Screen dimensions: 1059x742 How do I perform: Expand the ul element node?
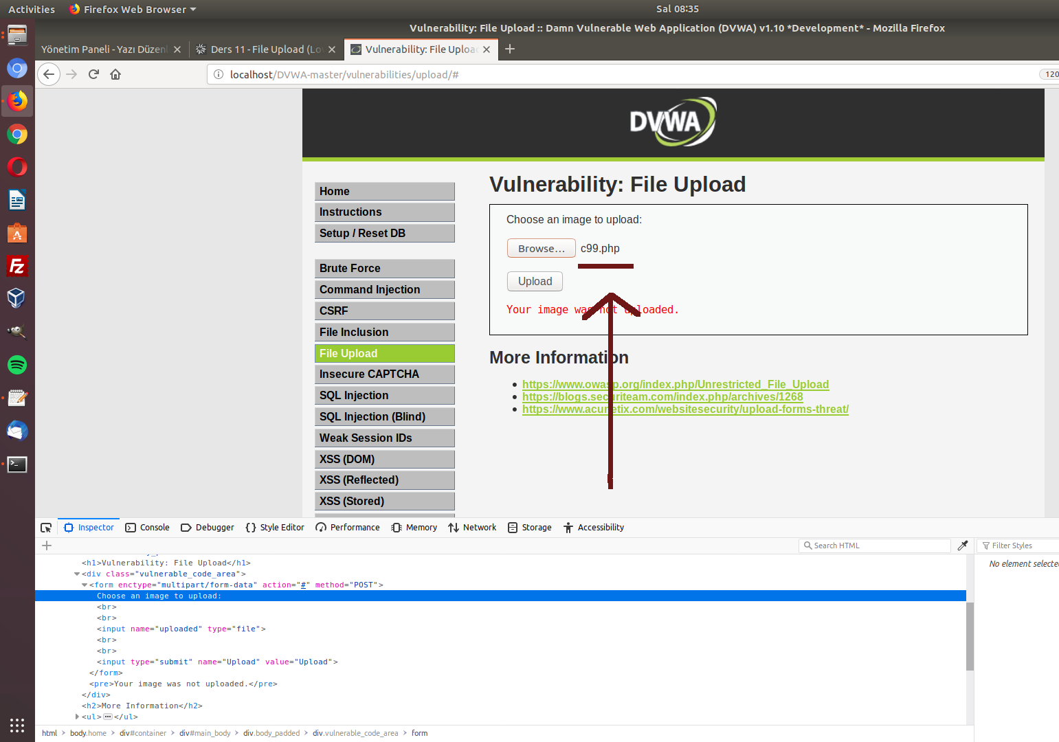[x=77, y=717]
